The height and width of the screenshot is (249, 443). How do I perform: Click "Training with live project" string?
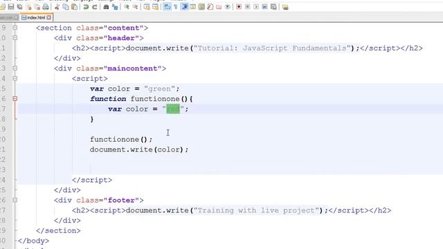point(256,210)
